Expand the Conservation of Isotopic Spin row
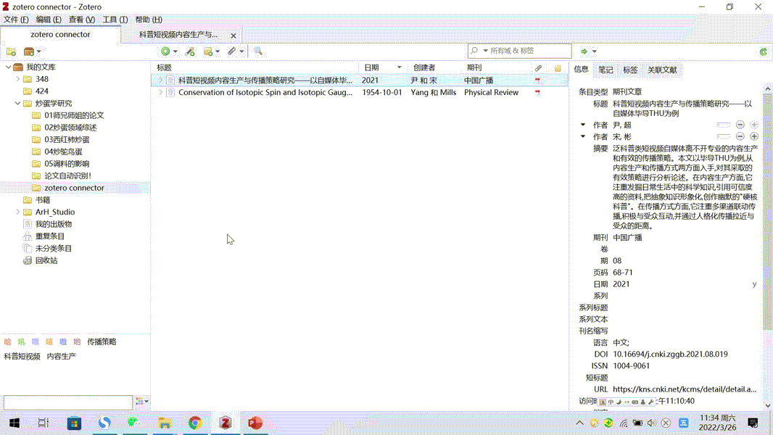 click(x=160, y=92)
